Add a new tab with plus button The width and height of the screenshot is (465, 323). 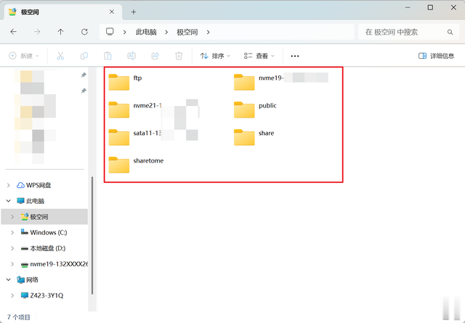[x=134, y=12]
